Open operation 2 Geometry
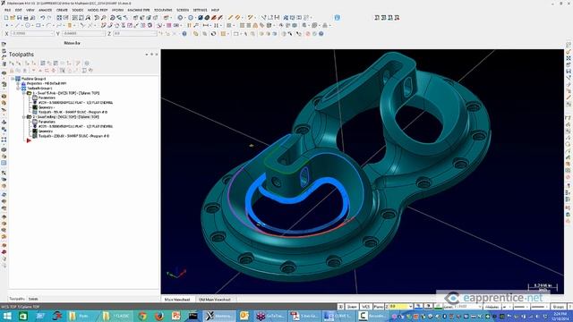Viewport: 573px width, 322px height. click(x=46, y=131)
